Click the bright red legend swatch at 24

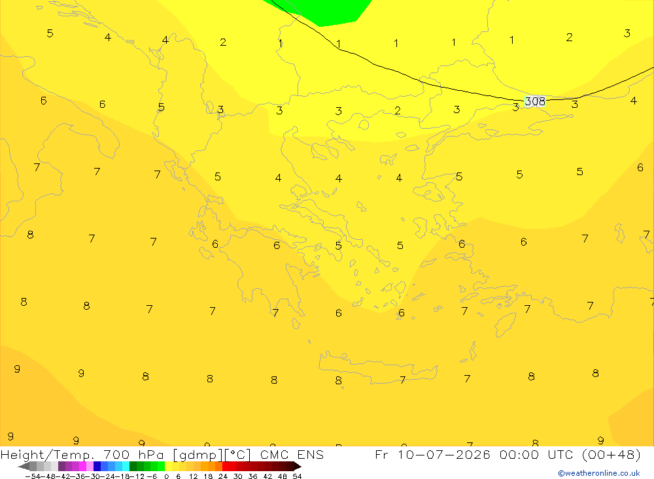pos(226,467)
